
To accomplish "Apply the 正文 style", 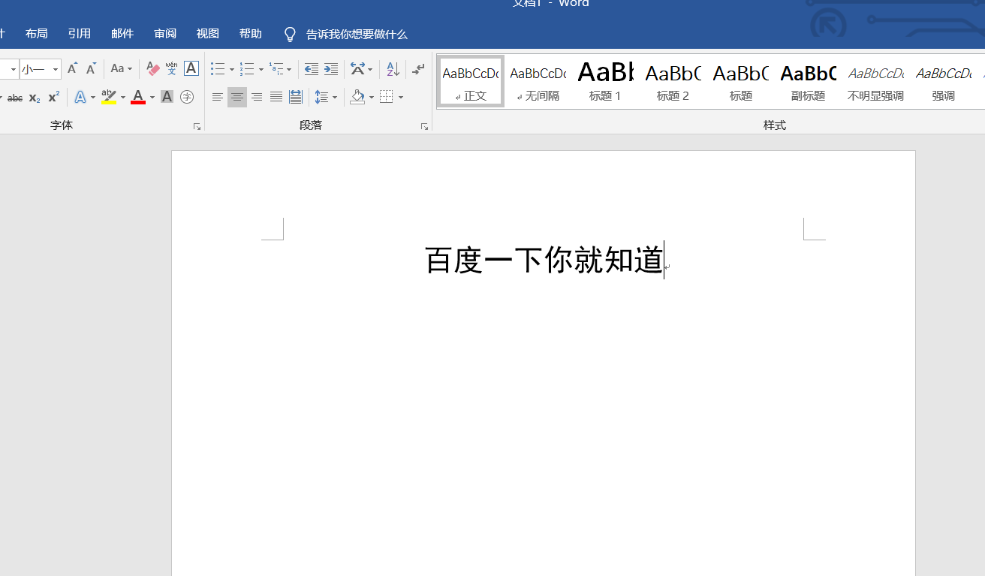I will pyautogui.click(x=471, y=81).
